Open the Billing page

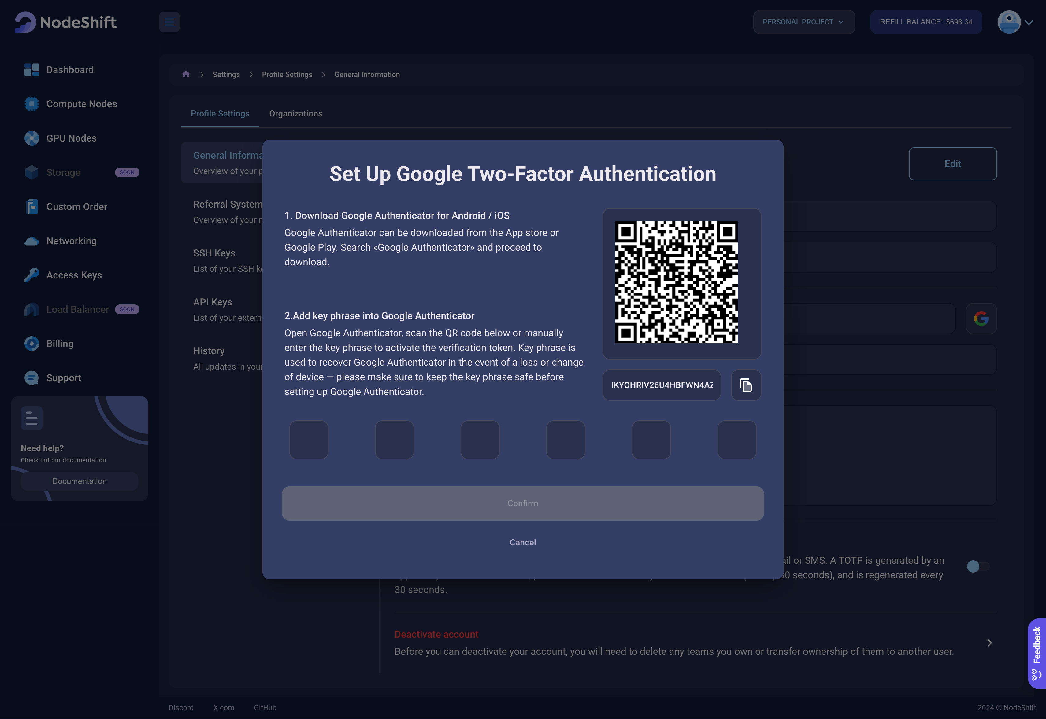[49, 344]
